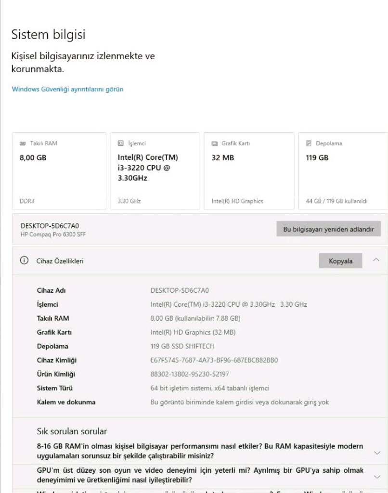Select İşlemci value Intel(R) Core(TM) i3-3220 row
Image resolution: width=388 pixels, height=493 pixels.
pyautogui.click(x=229, y=304)
